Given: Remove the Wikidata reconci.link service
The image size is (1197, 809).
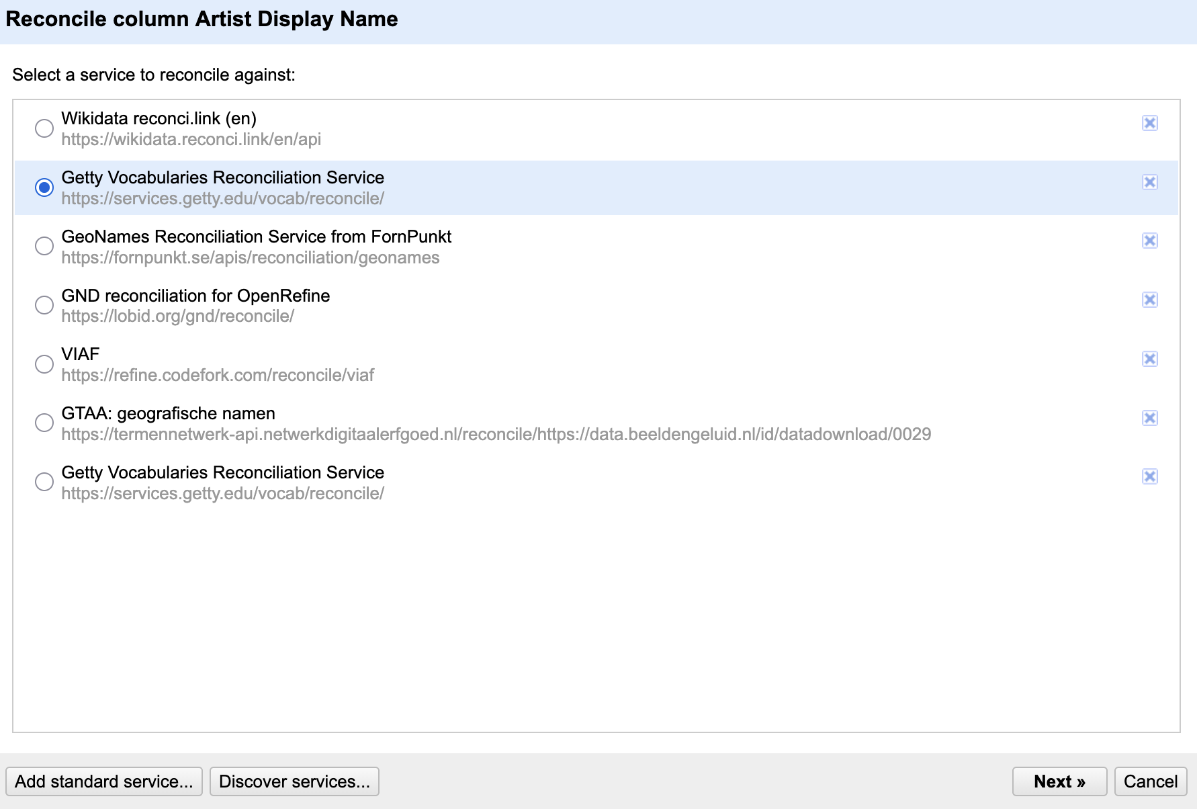Looking at the screenshot, I should (x=1149, y=123).
